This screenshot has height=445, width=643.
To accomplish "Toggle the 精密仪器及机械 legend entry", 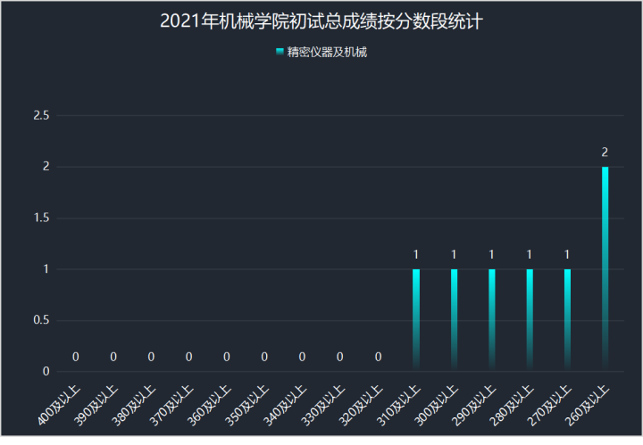I will click(x=321, y=52).
